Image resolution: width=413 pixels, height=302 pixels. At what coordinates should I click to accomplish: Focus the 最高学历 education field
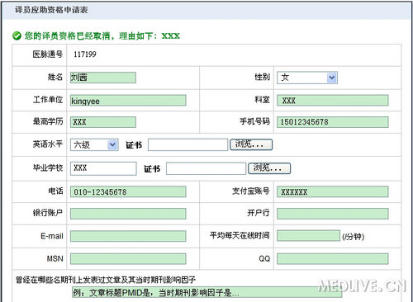point(103,122)
